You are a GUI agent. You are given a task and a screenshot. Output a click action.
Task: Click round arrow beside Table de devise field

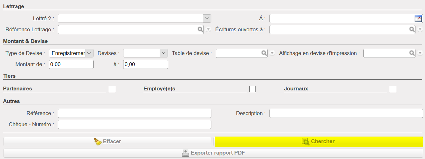point(272,54)
